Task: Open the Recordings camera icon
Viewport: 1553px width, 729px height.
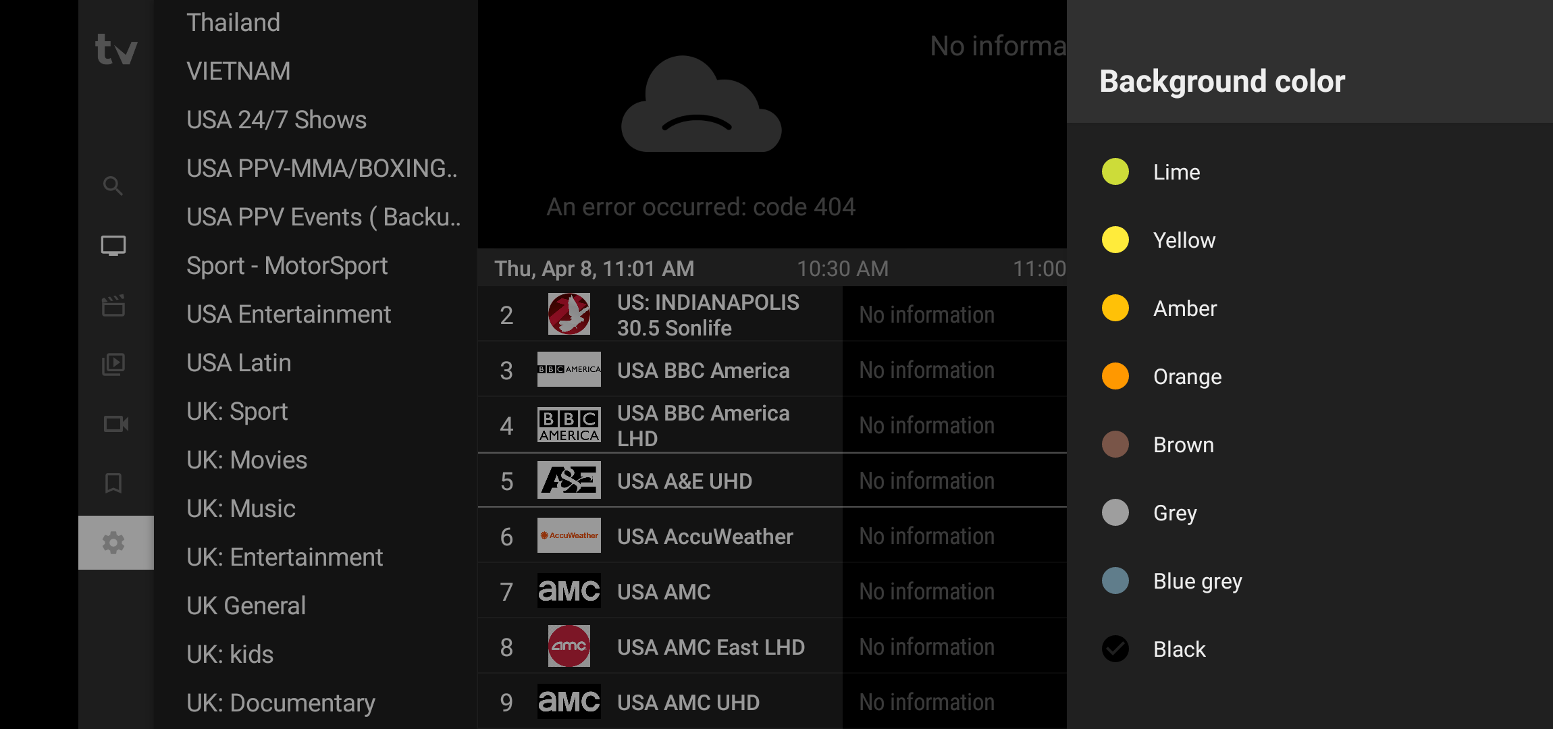Action: tap(115, 424)
